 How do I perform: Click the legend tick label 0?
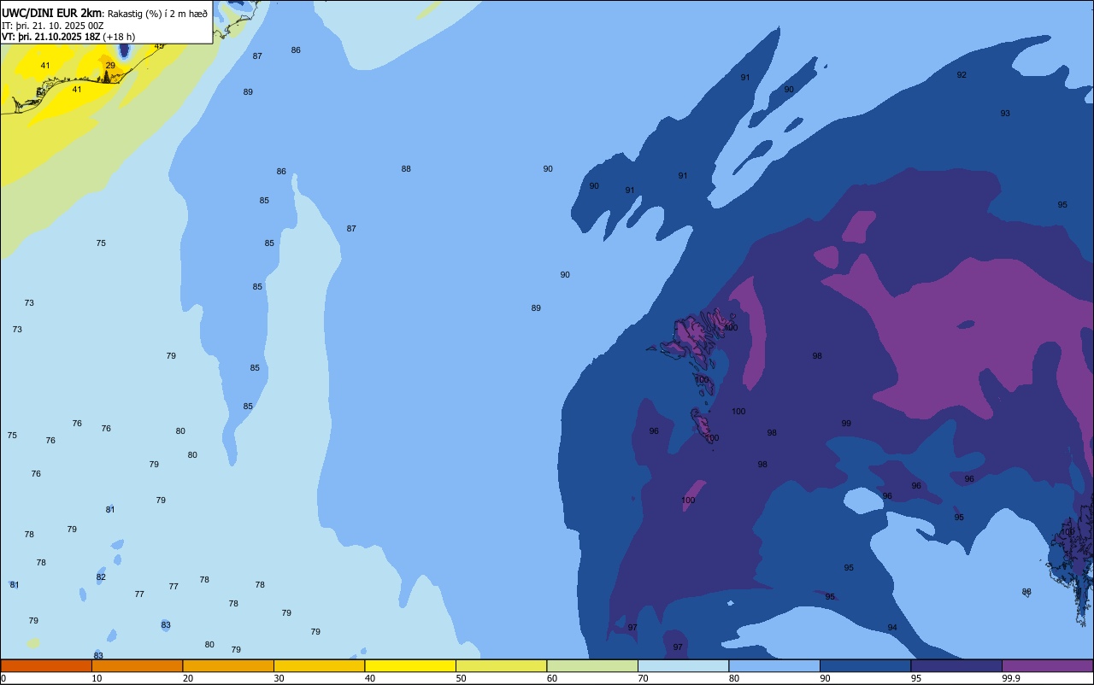(3, 678)
